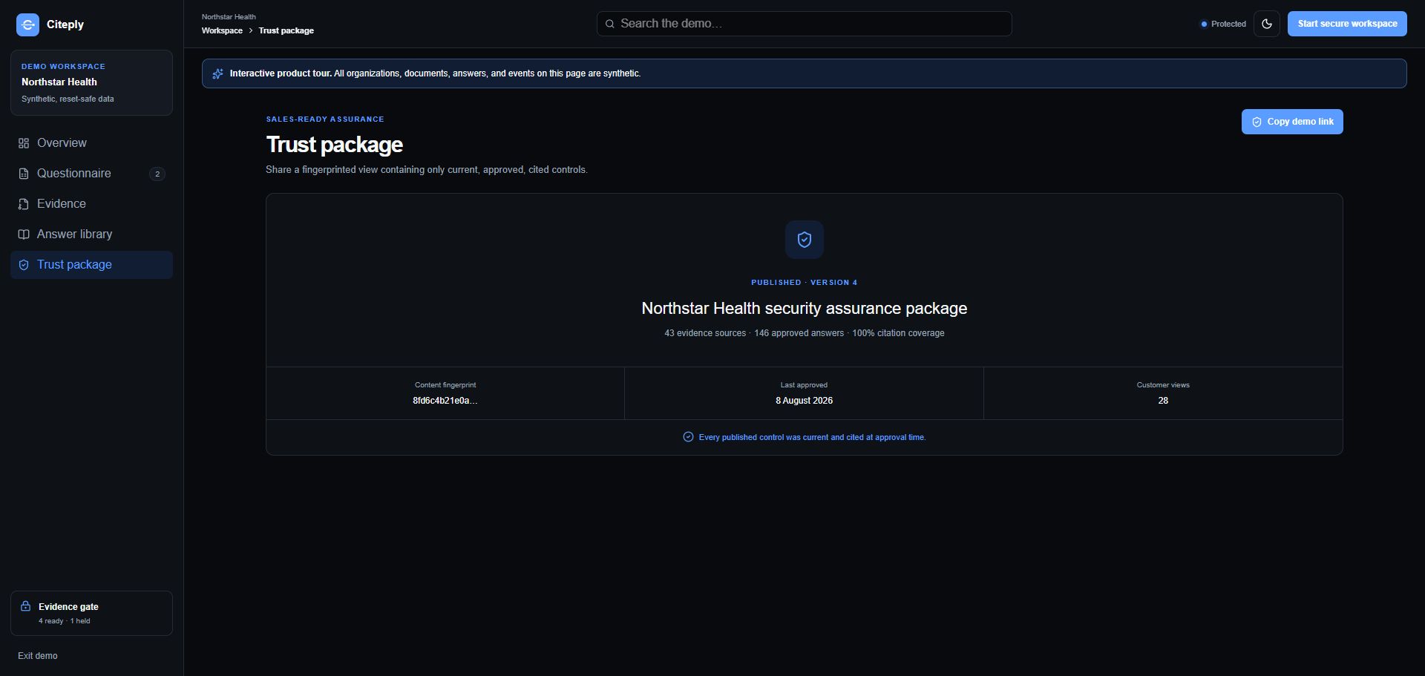Click the Share a fingerprinted view description
The width and height of the screenshot is (1425, 676).
(427, 170)
